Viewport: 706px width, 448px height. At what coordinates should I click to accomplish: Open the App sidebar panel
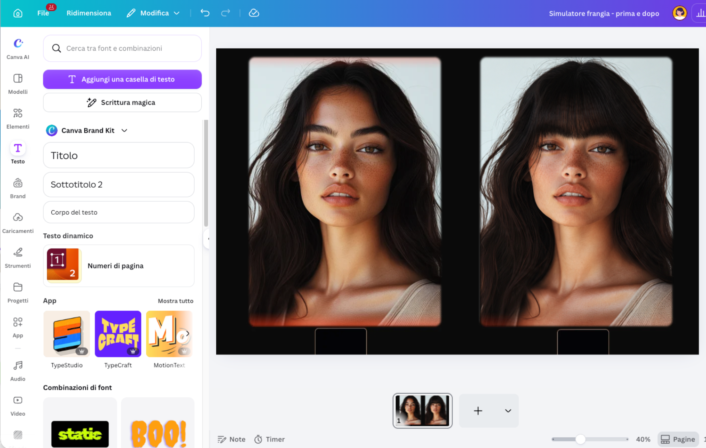coord(18,328)
